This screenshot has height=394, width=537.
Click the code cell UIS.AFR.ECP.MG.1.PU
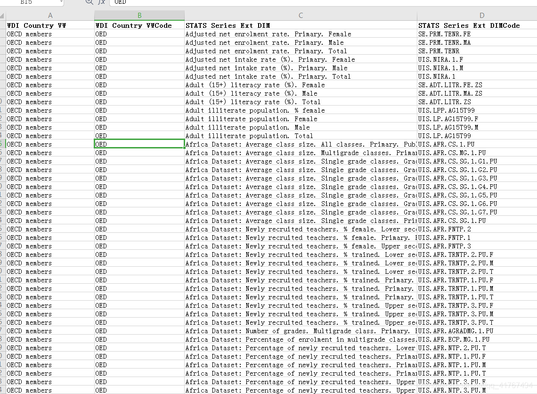pos(477,339)
